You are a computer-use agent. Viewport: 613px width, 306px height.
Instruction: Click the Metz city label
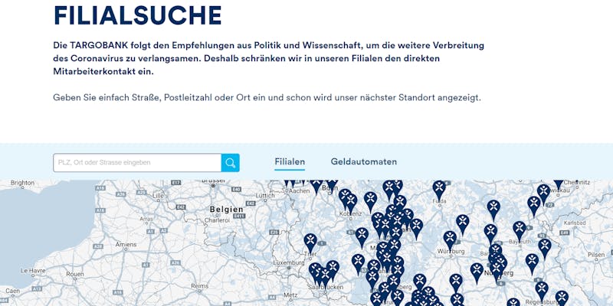coord(290,295)
